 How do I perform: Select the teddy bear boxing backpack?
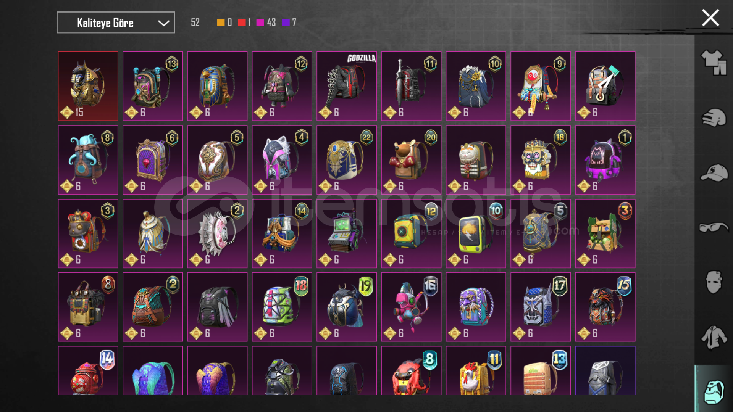pos(411,160)
